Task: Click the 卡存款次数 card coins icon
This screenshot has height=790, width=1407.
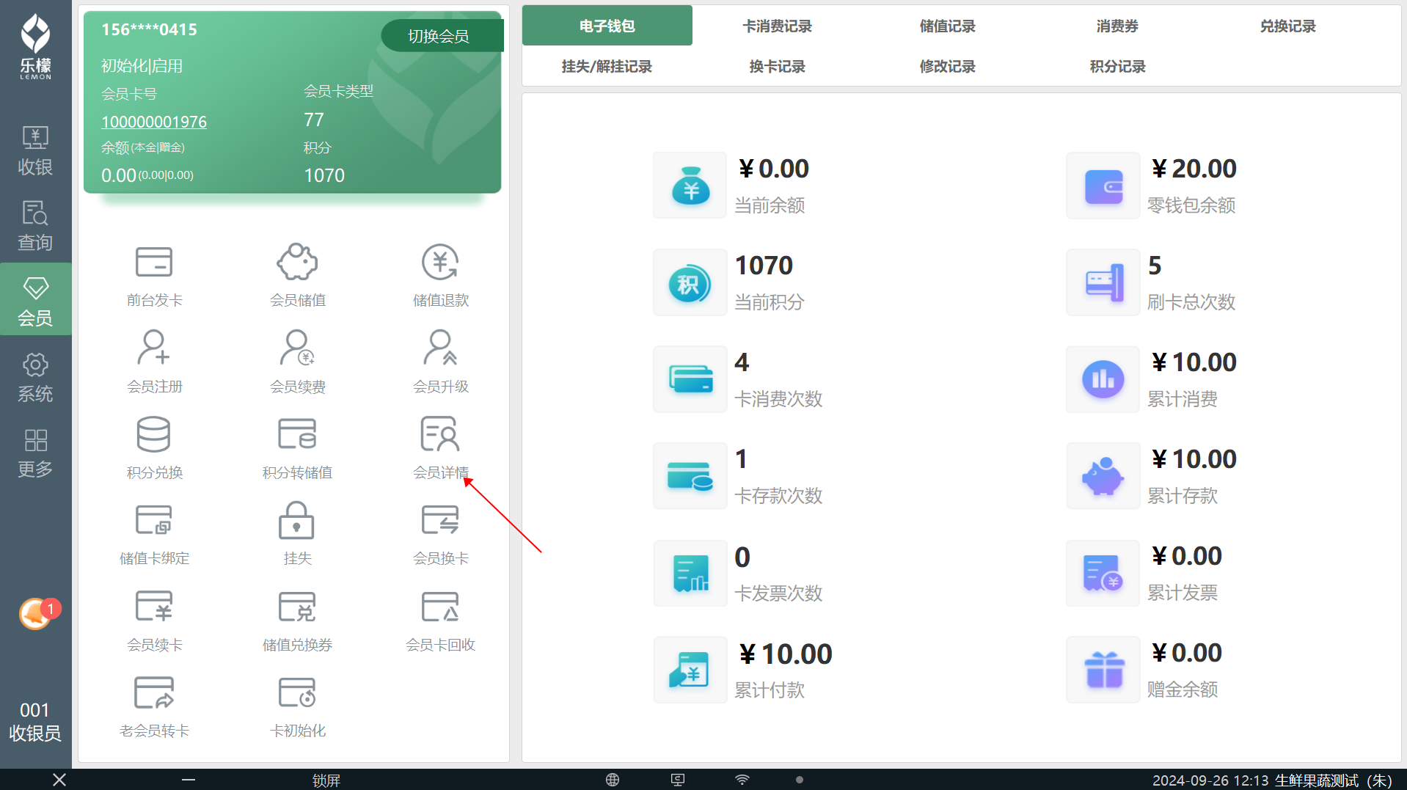Action: pos(690,476)
